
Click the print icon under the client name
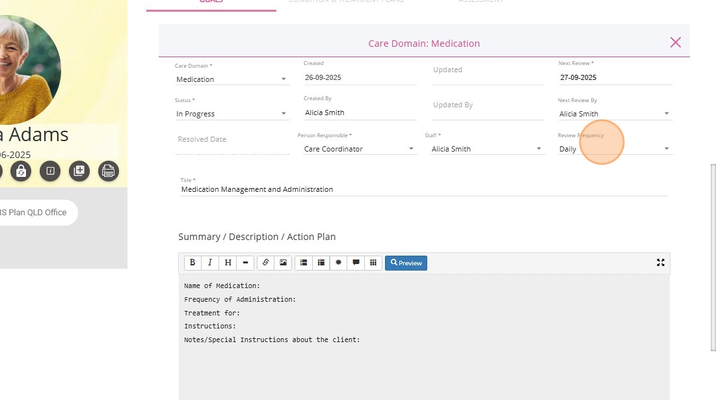[109, 171]
